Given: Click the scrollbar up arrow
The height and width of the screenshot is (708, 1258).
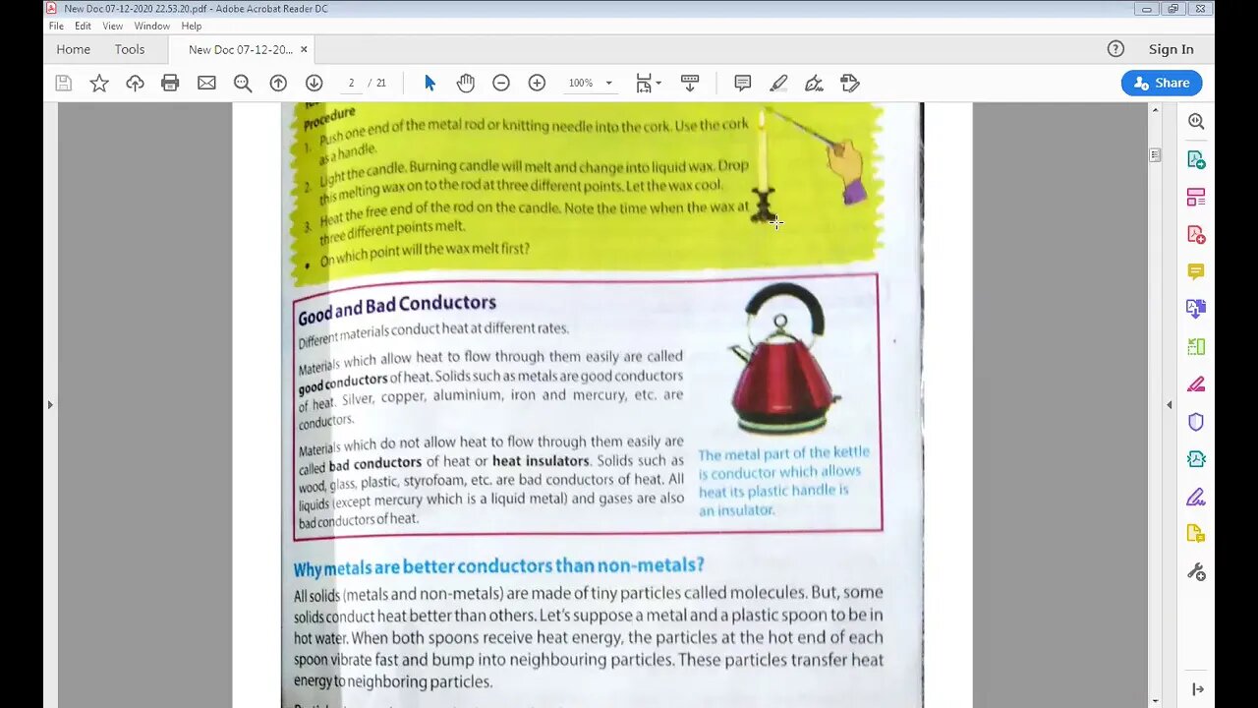Looking at the screenshot, I should point(1155,109).
